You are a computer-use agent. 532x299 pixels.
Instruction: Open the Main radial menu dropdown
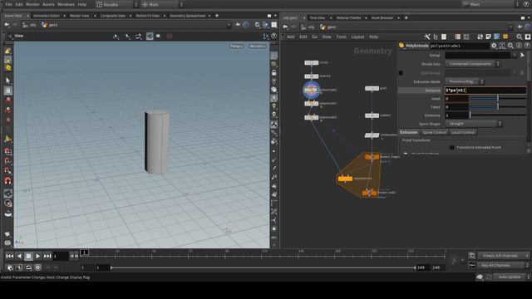click(162, 4)
